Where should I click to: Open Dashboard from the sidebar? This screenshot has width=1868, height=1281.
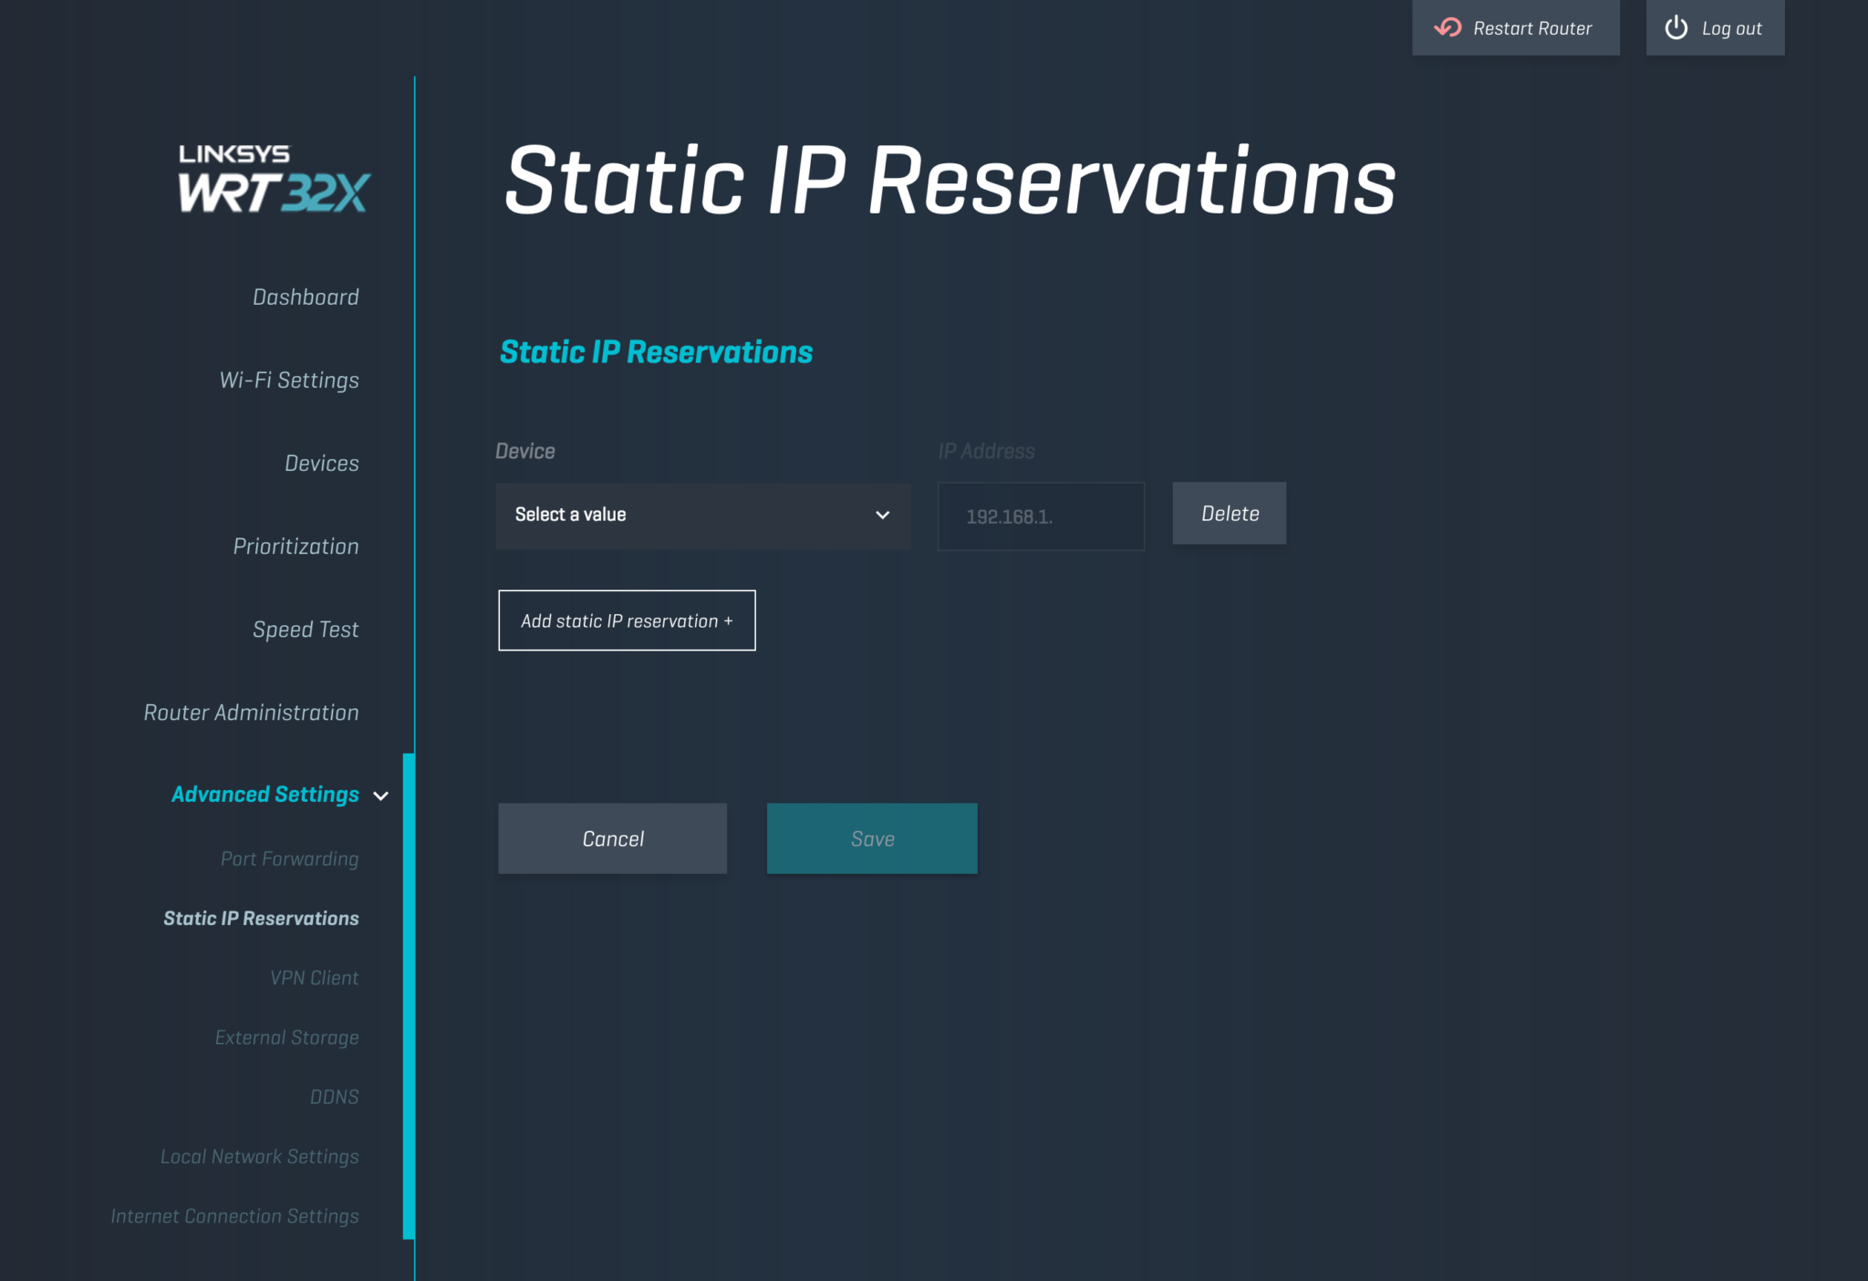(x=306, y=297)
